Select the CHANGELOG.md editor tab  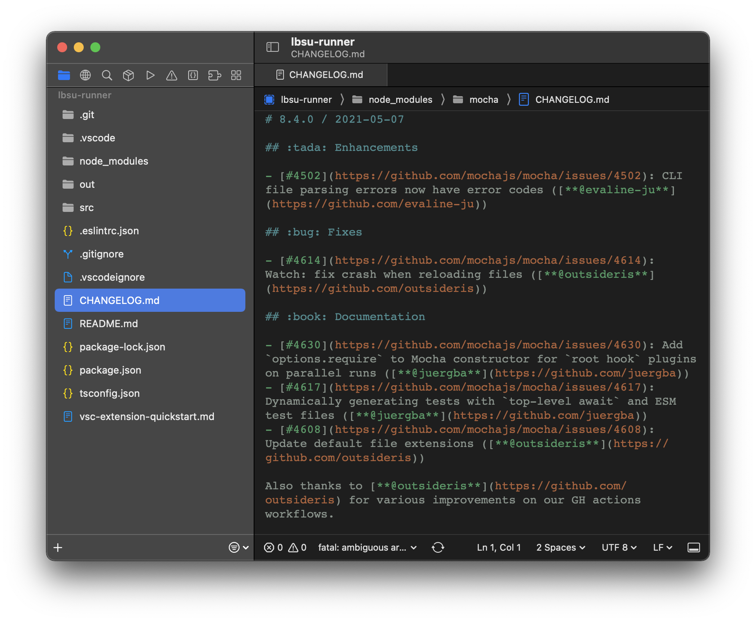(320, 75)
